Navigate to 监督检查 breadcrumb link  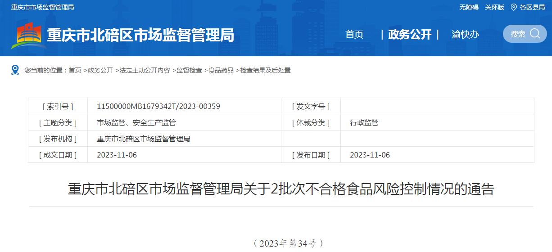[189, 70]
